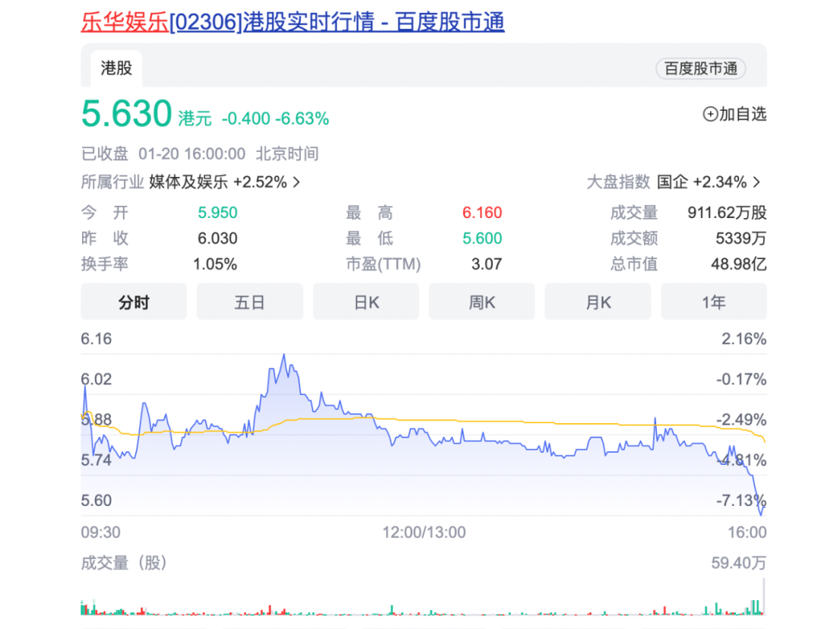
Task: Expand 媒体及娱乐 industry chevron arrow
Action: pos(296,182)
